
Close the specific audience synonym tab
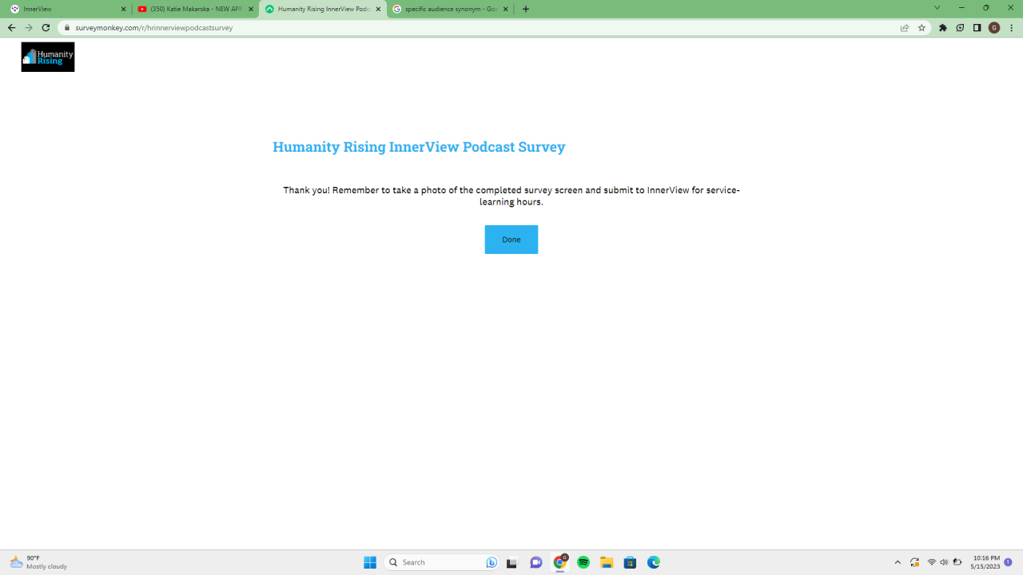click(505, 9)
